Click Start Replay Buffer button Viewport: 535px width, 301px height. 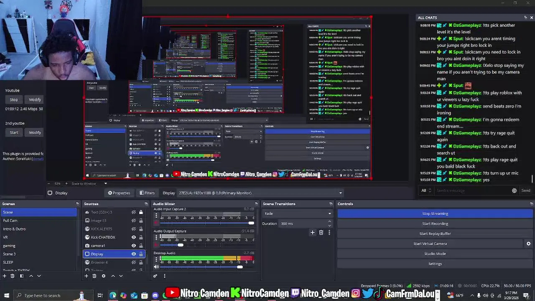pyautogui.click(x=435, y=234)
